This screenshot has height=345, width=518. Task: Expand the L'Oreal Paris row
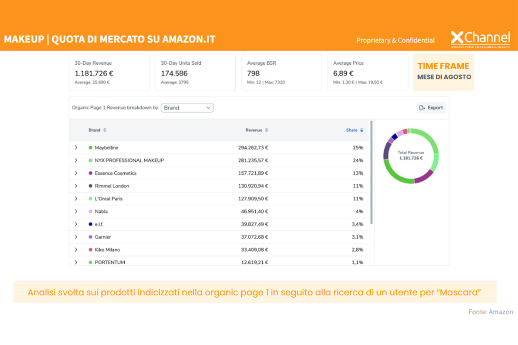pyautogui.click(x=76, y=199)
